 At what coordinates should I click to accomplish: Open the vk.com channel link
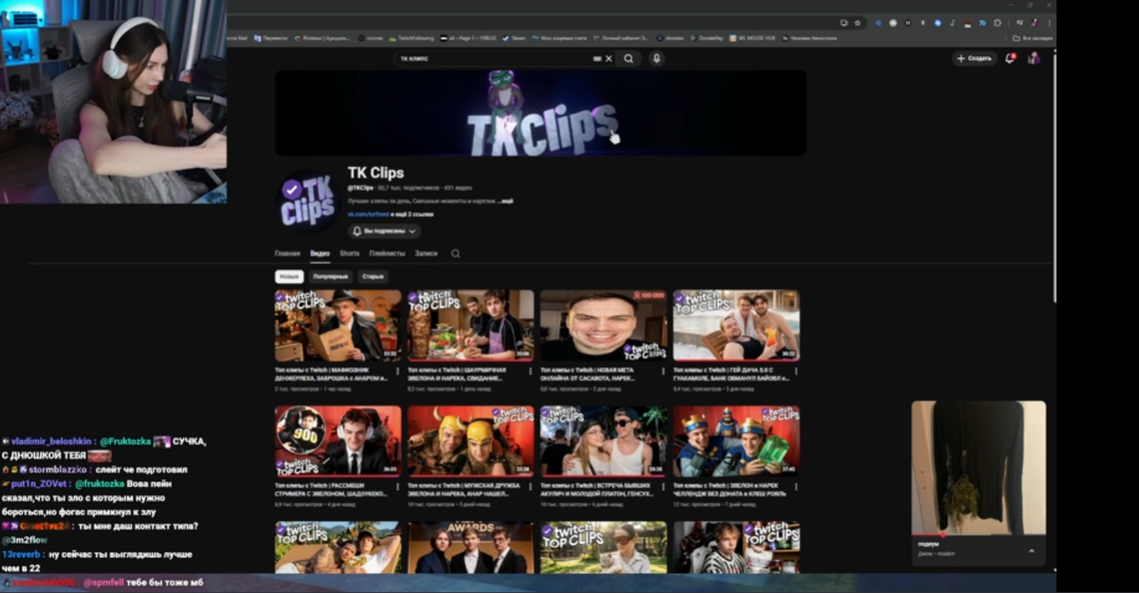click(368, 214)
